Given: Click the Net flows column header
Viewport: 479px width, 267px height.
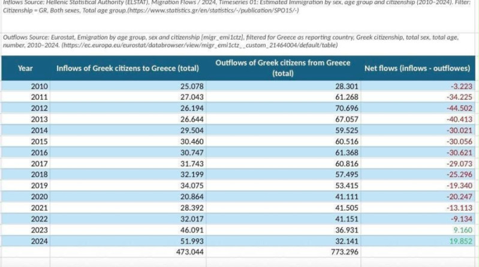Looking at the screenshot, I should pyautogui.click(x=417, y=68).
